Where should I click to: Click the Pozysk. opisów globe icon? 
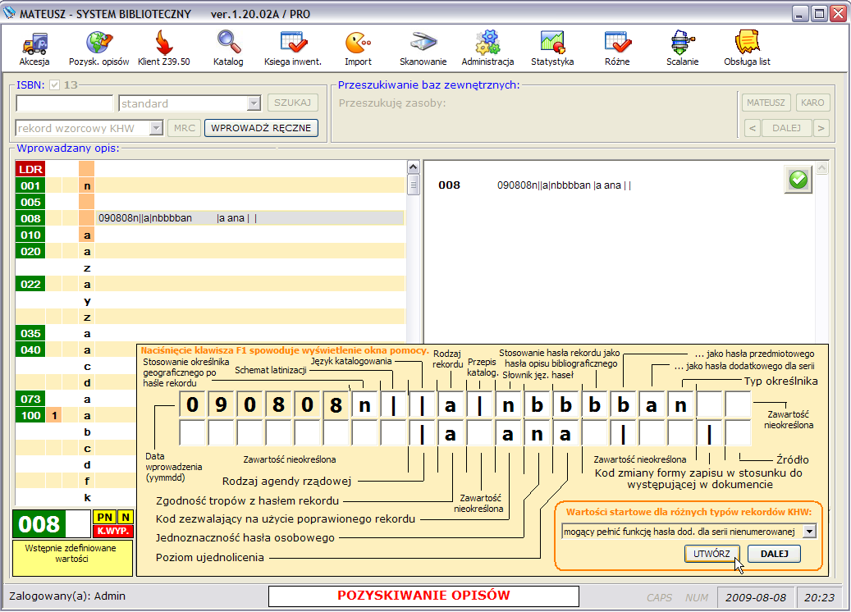tap(98, 42)
